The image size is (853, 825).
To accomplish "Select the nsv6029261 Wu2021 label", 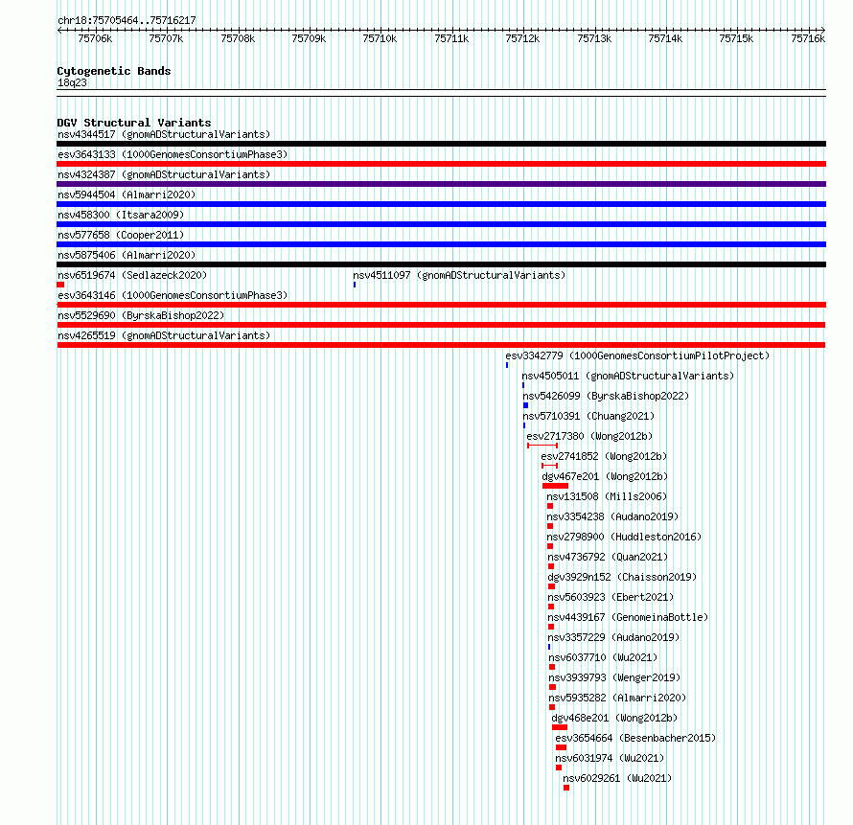I will [x=617, y=778].
